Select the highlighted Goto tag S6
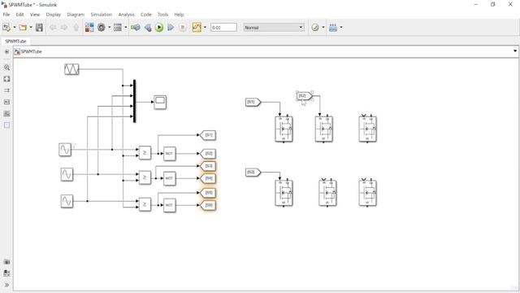This screenshot has height=293, width=520. (x=208, y=205)
